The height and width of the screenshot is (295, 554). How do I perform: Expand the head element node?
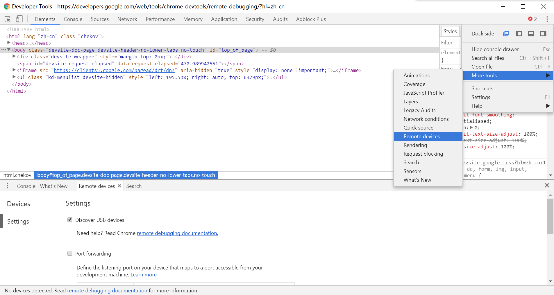pos(9,43)
